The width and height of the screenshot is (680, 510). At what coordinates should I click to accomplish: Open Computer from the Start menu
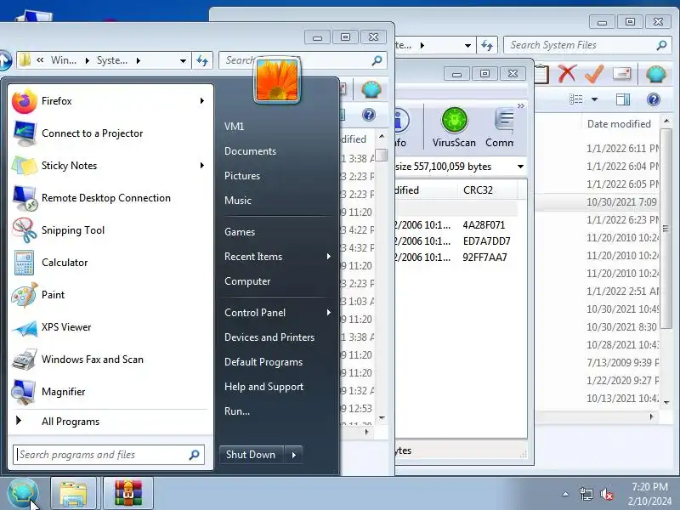coord(247,281)
